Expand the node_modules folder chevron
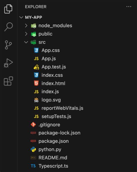 [x=26, y=26]
